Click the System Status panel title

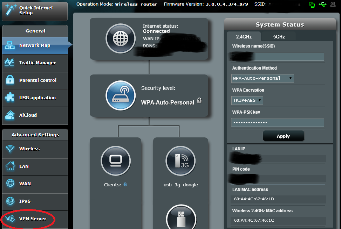click(280, 24)
